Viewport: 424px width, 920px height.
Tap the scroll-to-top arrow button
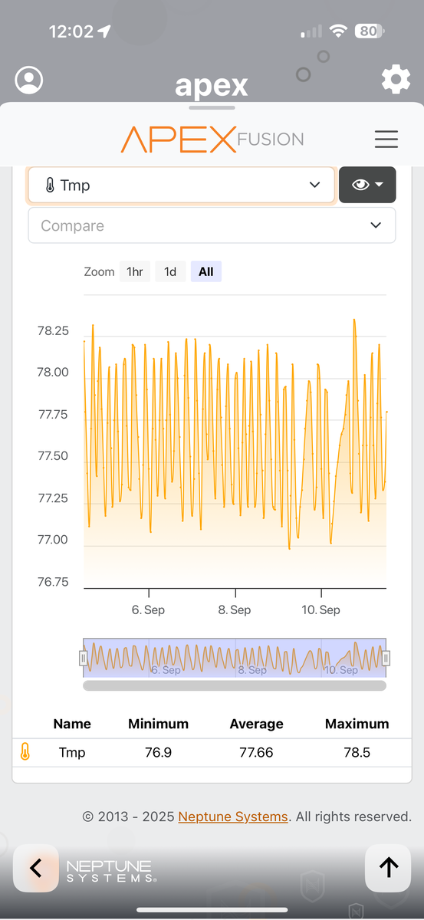click(x=389, y=868)
